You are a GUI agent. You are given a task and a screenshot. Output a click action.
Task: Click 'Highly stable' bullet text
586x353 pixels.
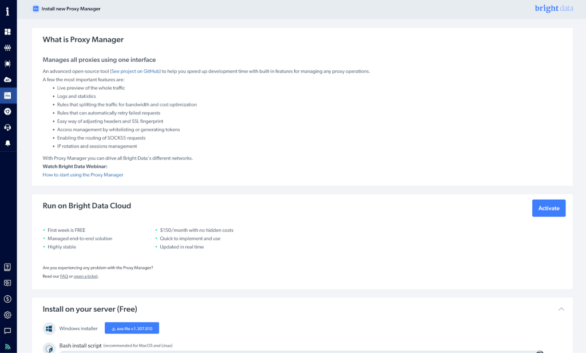click(62, 247)
